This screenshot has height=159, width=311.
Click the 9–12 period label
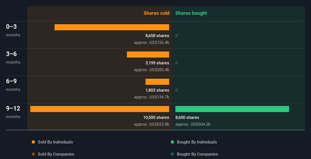point(13,108)
